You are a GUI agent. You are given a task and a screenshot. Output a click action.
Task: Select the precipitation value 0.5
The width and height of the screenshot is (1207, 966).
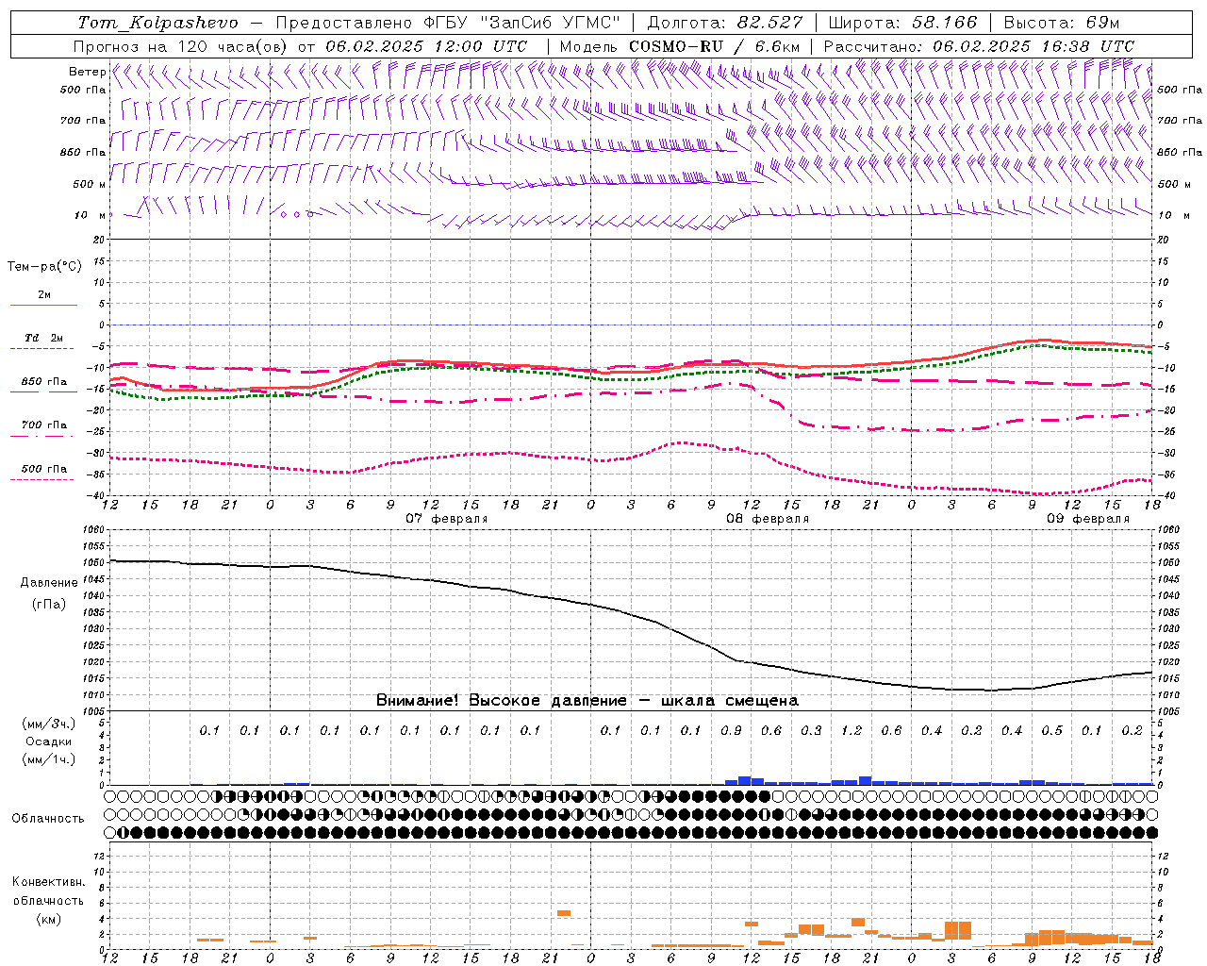[x=1051, y=730]
